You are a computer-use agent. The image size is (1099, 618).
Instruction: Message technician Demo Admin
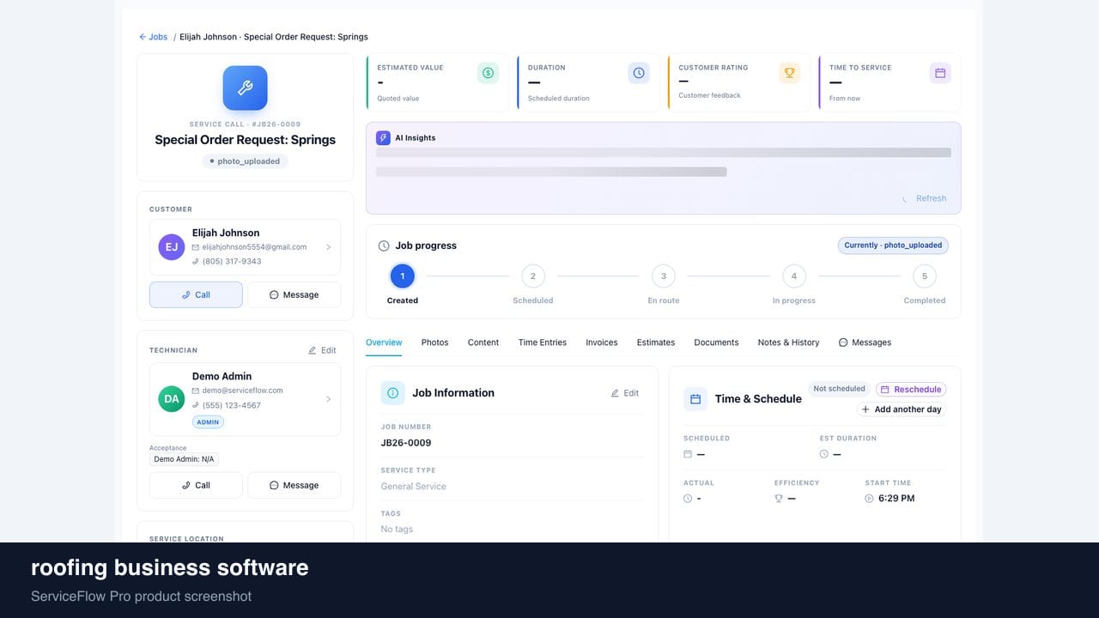(294, 485)
